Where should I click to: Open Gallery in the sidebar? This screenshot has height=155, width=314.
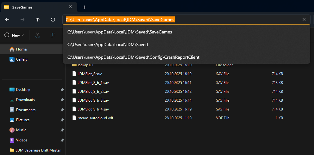coord(22,59)
